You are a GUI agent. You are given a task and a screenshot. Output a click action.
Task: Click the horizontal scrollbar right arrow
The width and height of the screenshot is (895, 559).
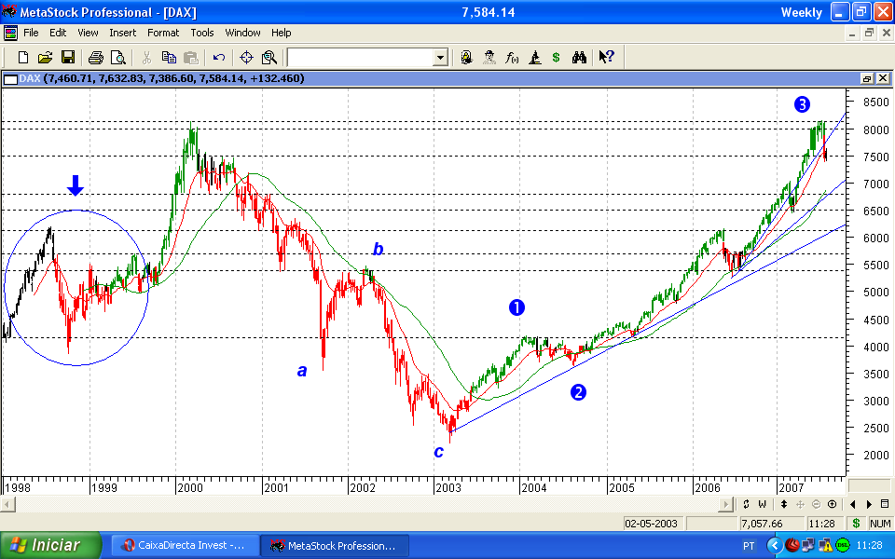pos(726,504)
